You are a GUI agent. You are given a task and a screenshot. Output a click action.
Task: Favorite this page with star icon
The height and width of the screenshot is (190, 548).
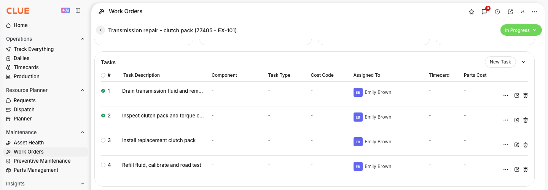pos(472,12)
